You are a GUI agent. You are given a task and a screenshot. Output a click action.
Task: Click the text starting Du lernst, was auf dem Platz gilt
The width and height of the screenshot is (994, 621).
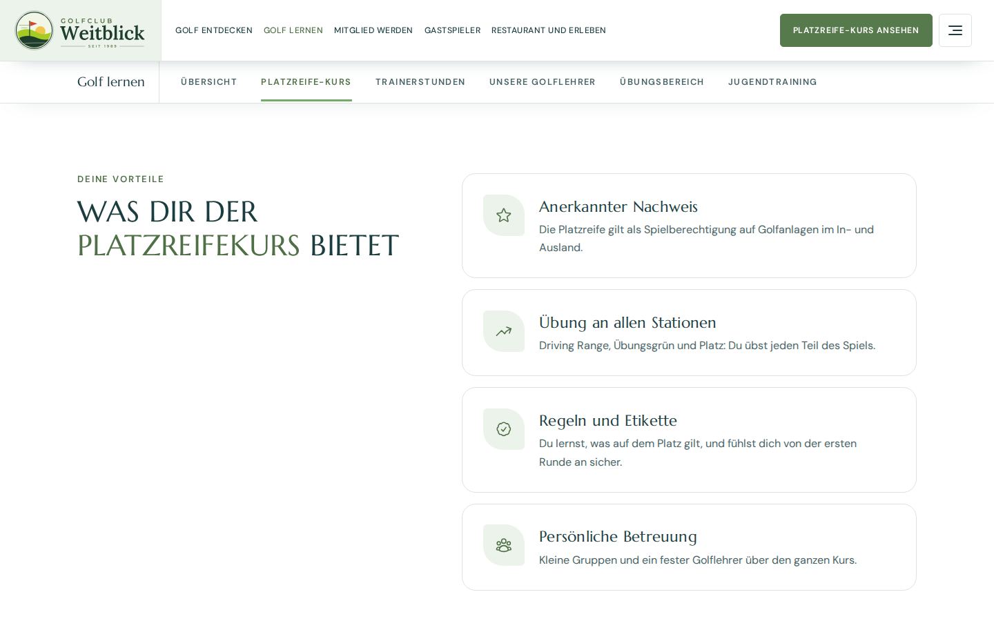click(698, 453)
